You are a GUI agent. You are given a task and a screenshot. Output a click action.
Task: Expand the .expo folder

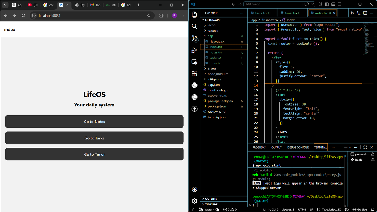tap(211, 25)
